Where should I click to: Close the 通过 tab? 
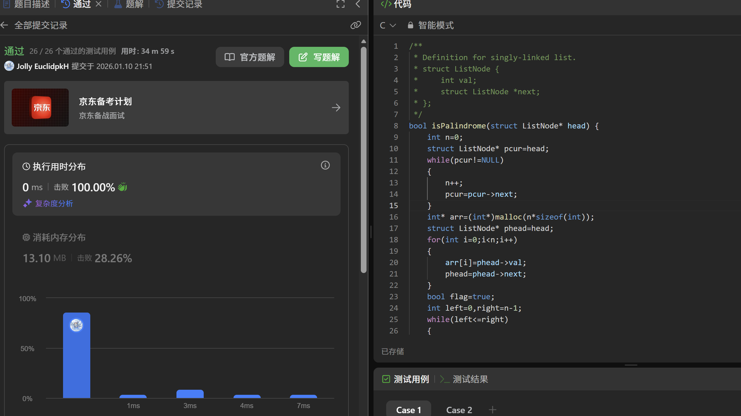pyautogui.click(x=99, y=4)
